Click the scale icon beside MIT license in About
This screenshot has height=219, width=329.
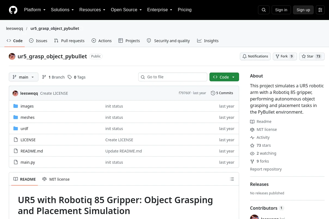[x=252, y=129]
